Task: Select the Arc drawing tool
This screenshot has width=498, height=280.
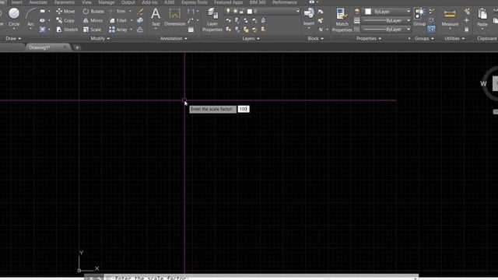Action: (30, 18)
